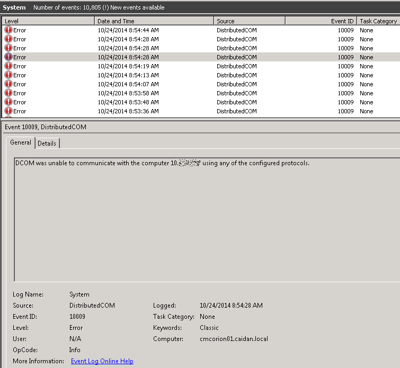Sort events by Level column header
Viewport: 400px width, 368px height.
tap(48, 21)
